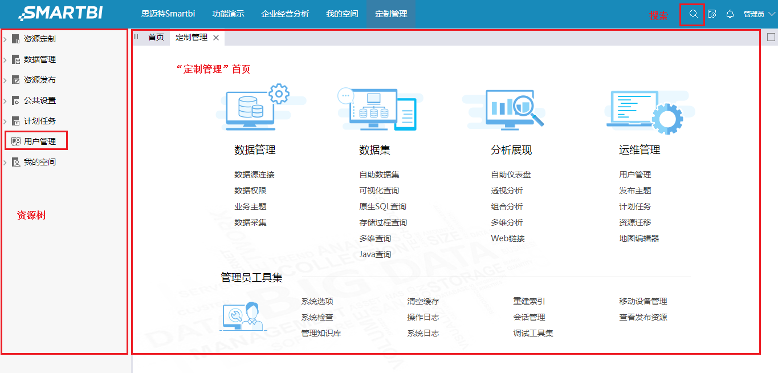The height and width of the screenshot is (373, 778).
Task: Expand the 计划任务 tree node
Action: click(x=5, y=121)
